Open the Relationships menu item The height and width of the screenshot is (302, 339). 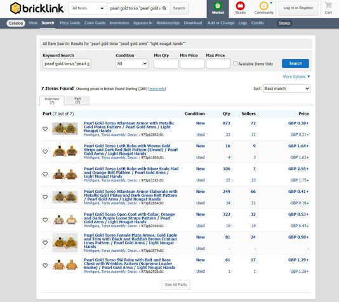pos(168,23)
